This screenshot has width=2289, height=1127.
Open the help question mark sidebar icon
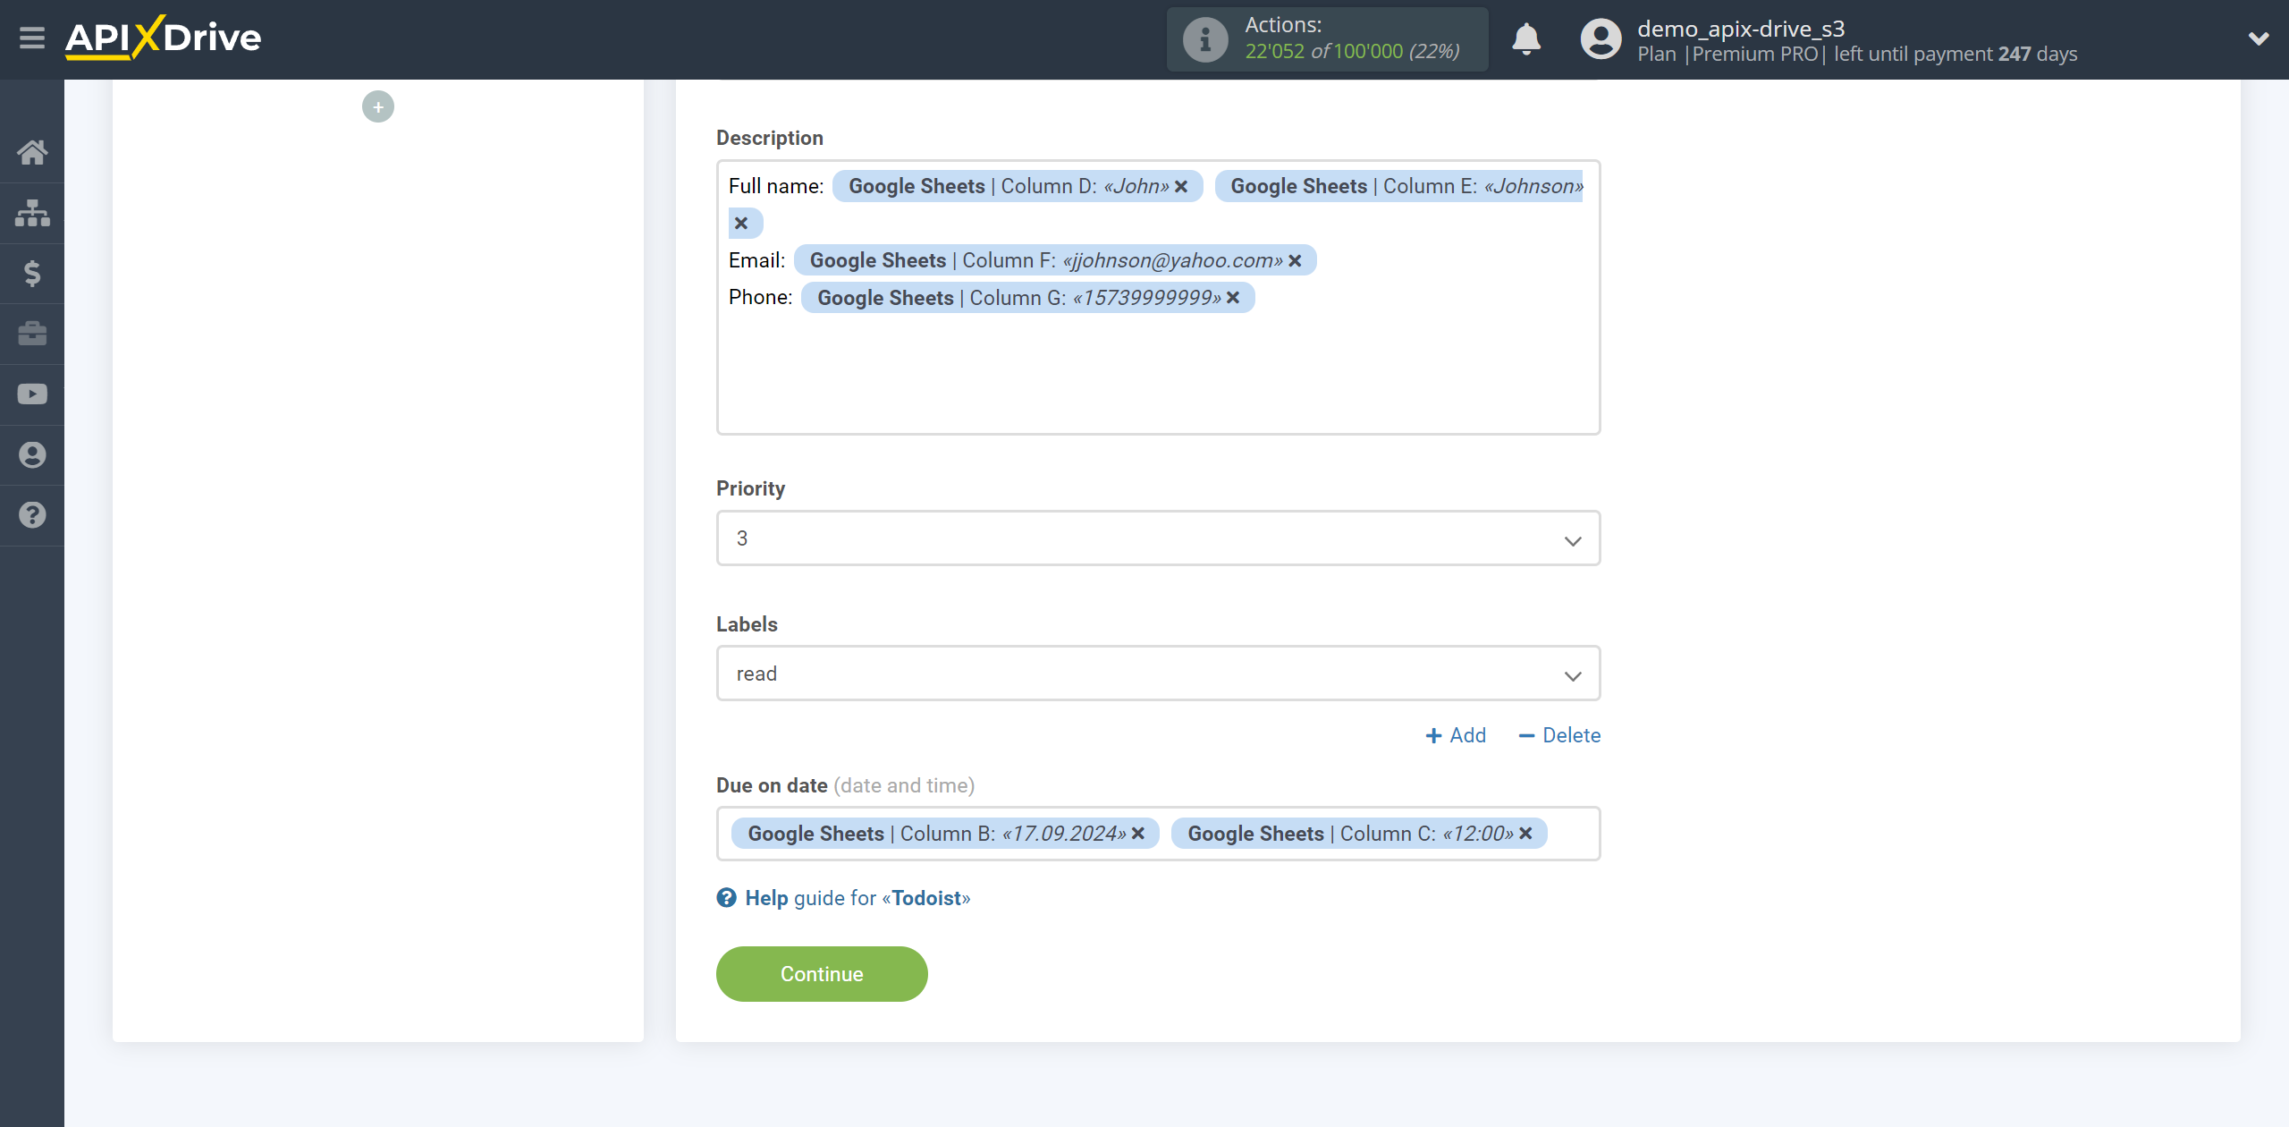[x=32, y=515]
